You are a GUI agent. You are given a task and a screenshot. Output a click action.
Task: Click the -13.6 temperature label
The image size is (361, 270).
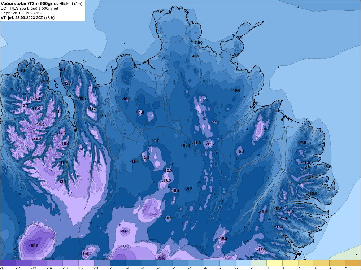(62, 182)
